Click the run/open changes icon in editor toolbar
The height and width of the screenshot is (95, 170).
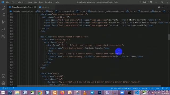click(159, 7)
